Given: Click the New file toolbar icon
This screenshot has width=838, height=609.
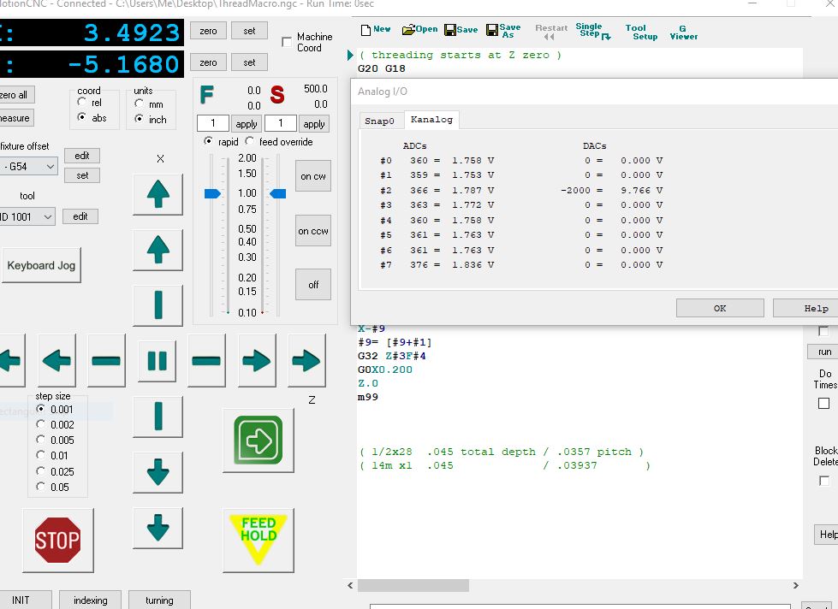Looking at the screenshot, I should click(375, 30).
